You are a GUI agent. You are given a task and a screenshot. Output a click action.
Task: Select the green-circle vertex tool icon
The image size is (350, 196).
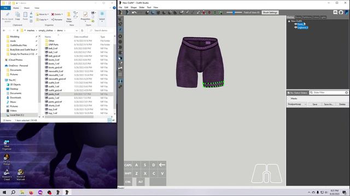click(x=215, y=13)
